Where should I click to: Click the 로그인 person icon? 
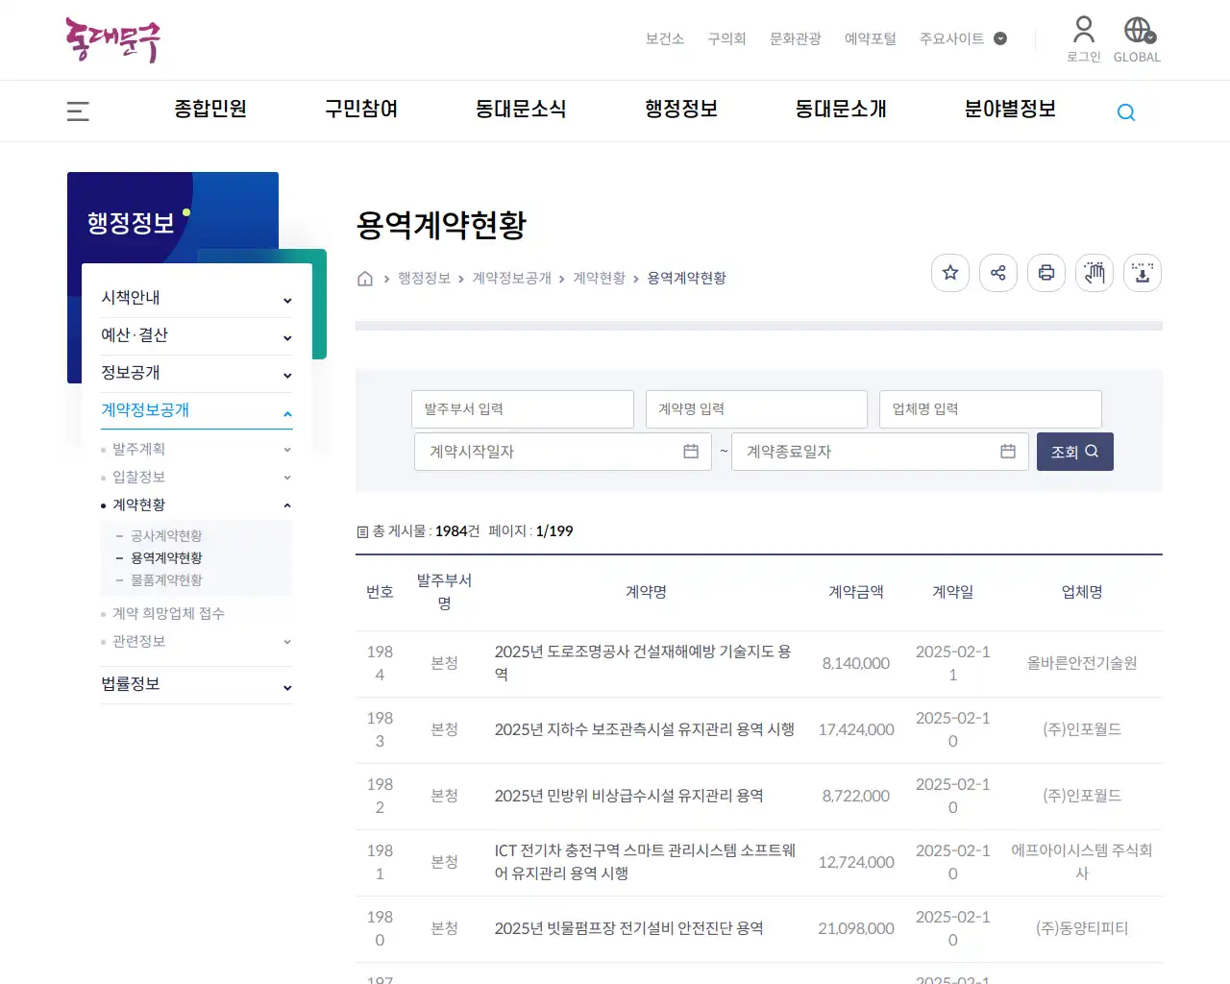[x=1084, y=30]
